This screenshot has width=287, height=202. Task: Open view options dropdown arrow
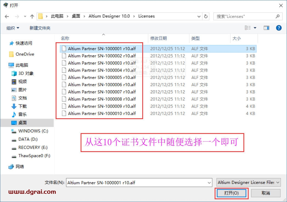point(255,28)
